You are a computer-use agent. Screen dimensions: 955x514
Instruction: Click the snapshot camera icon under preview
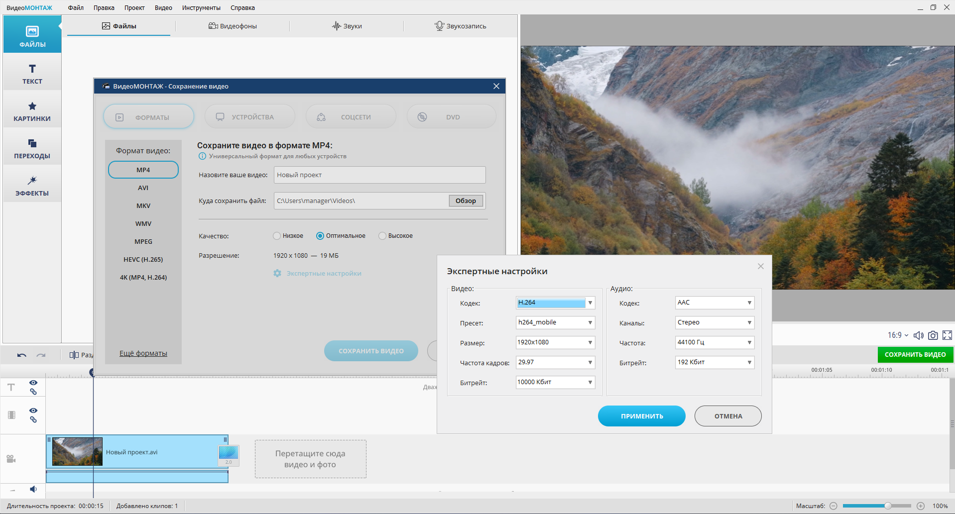tap(933, 335)
